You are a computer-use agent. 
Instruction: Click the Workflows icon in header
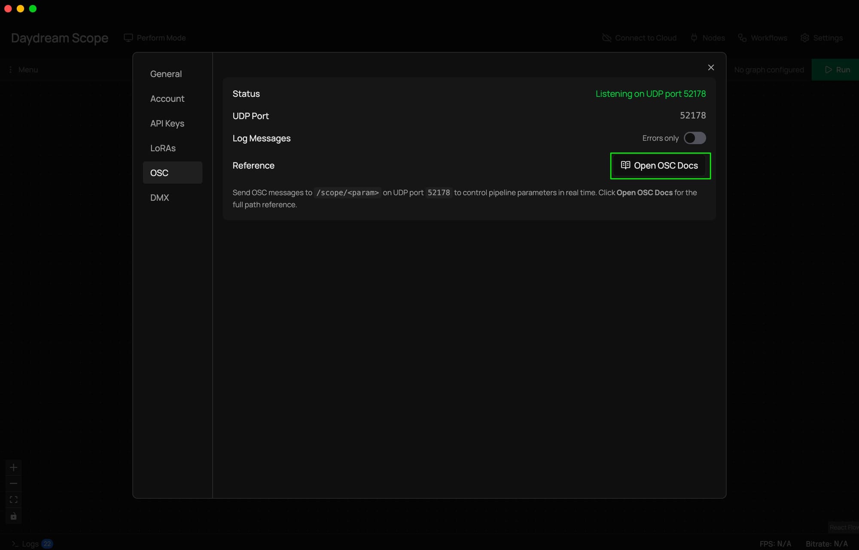[742, 38]
